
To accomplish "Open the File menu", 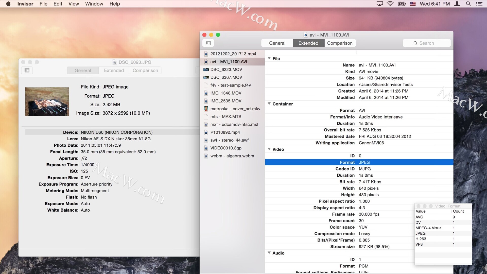I will click(x=43, y=4).
